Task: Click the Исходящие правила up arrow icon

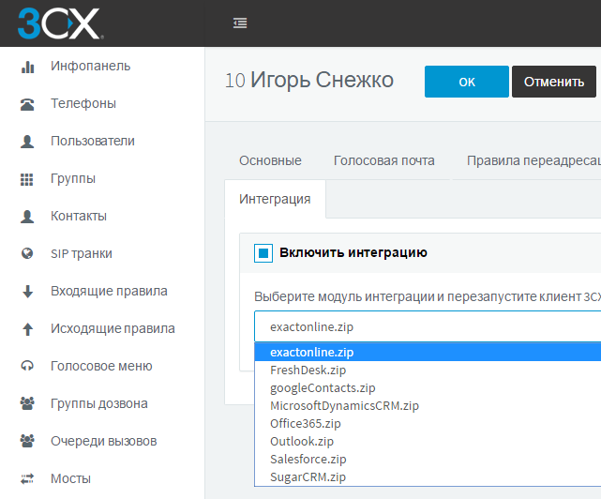Action: tap(27, 329)
